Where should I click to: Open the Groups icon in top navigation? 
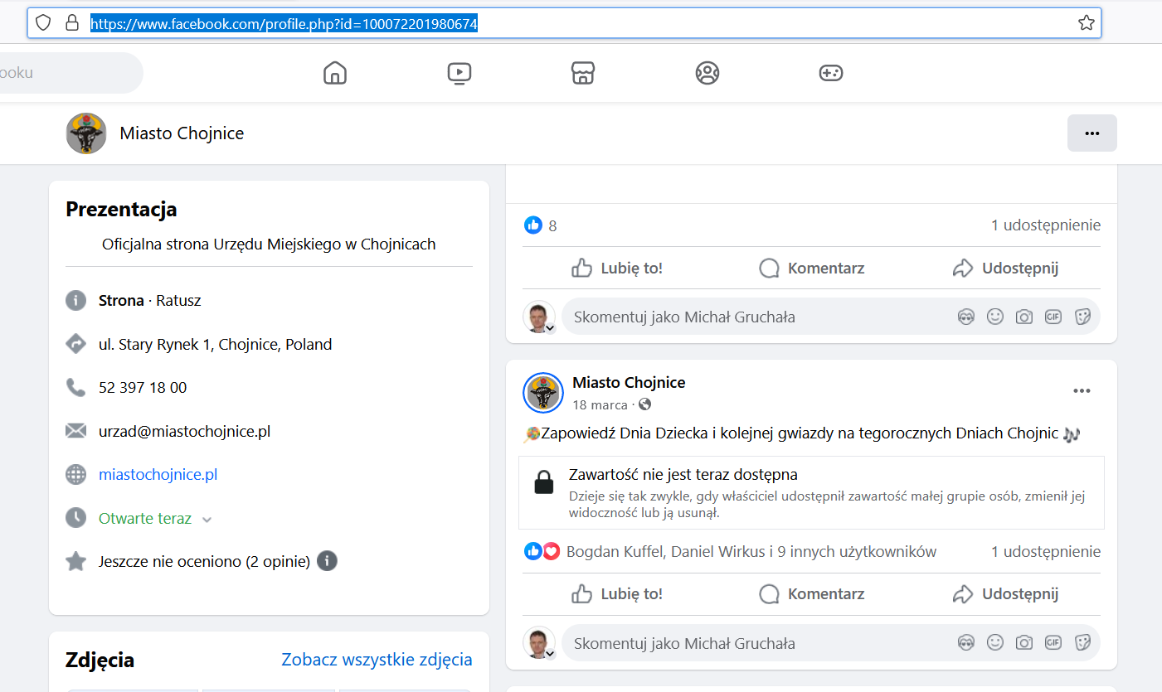coord(707,73)
